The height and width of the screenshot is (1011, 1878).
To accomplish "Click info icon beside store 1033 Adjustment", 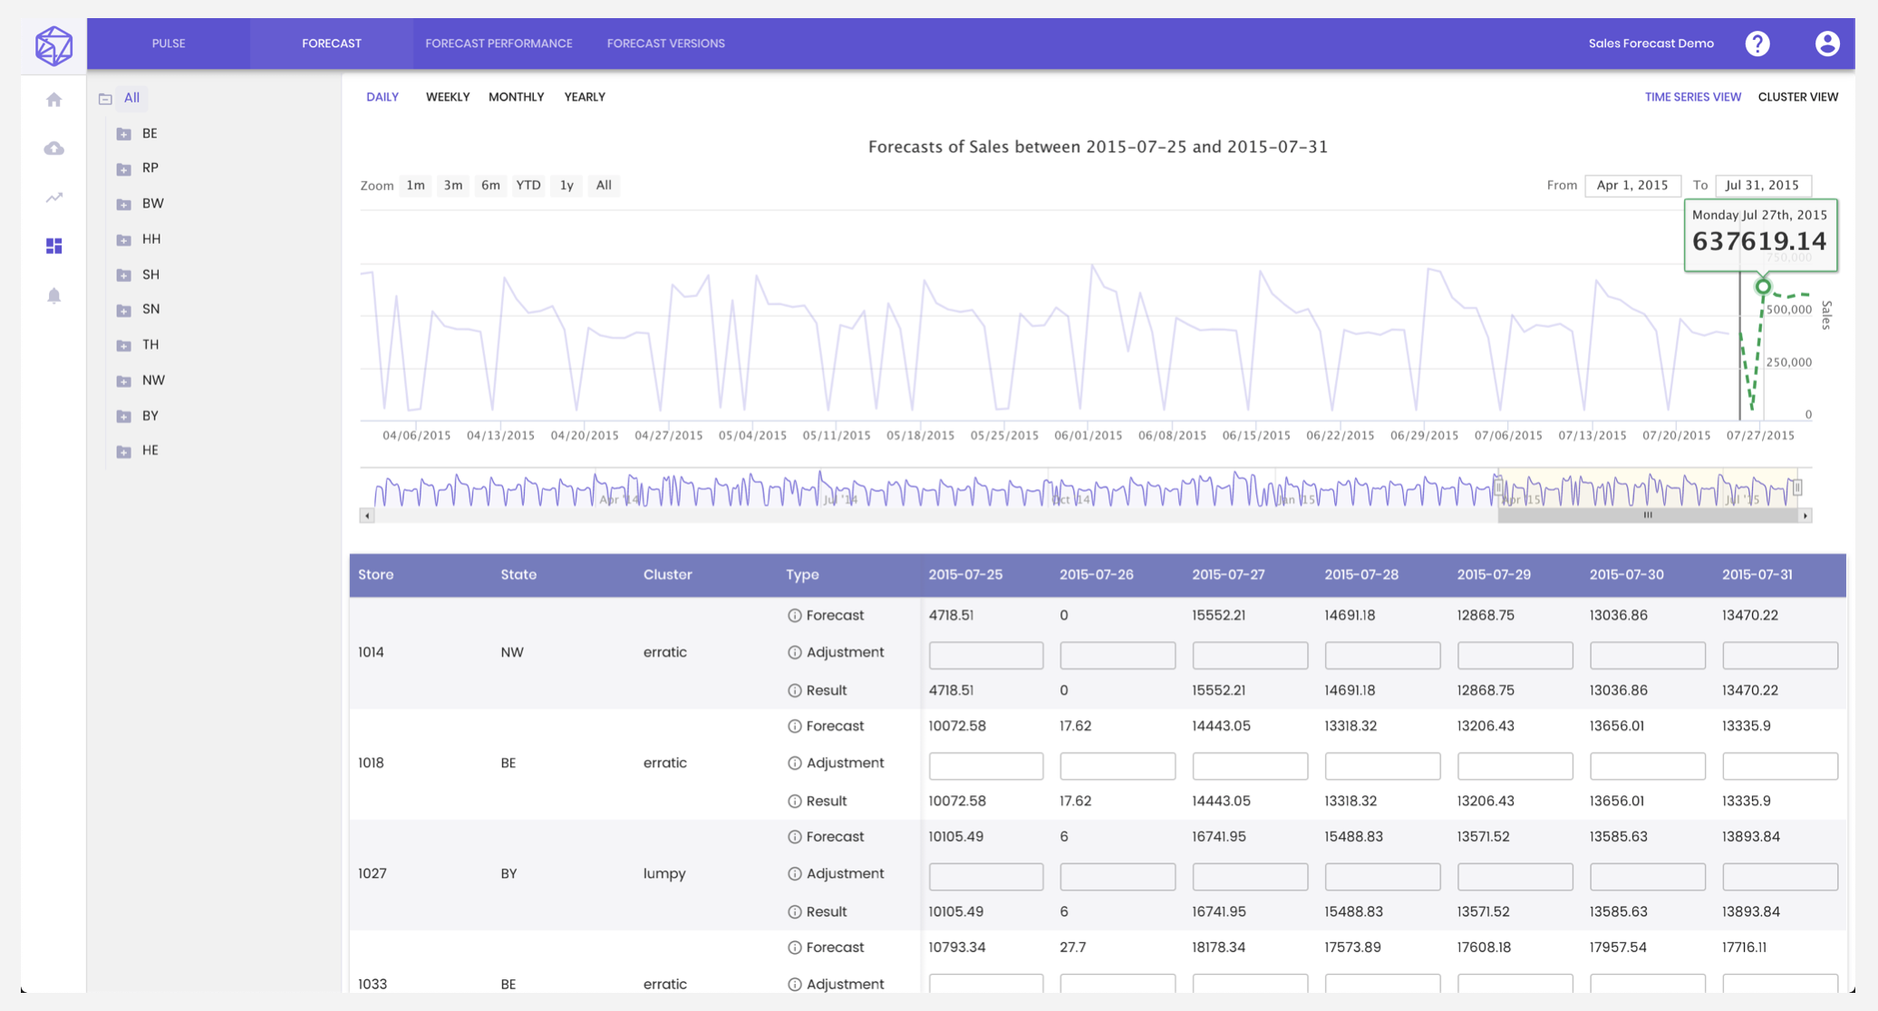I will pos(795,985).
